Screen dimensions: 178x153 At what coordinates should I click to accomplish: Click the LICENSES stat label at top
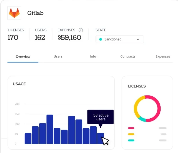(x=16, y=30)
